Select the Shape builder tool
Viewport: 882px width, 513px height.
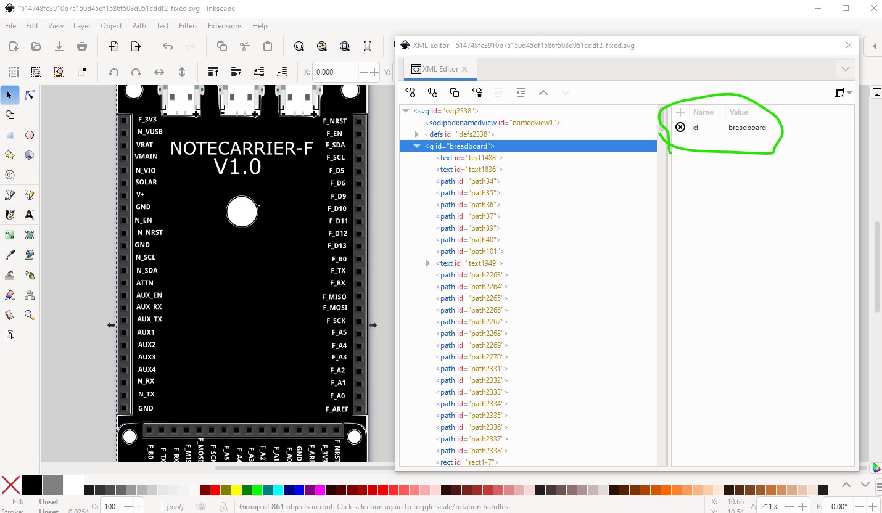[9, 115]
